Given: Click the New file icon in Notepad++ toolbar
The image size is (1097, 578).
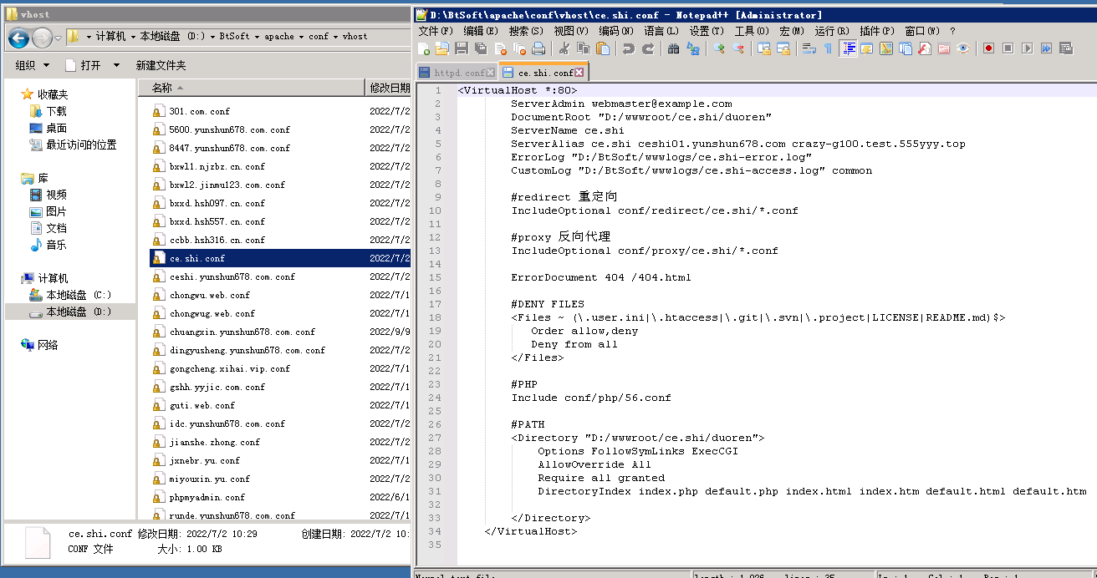Looking at the screenshot, I should 423,48.
